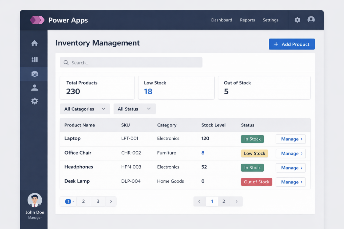This screenshot has height=229, width=344.
Task: Click the sidebar settings gear icon
Action: [x=34, y=101]
